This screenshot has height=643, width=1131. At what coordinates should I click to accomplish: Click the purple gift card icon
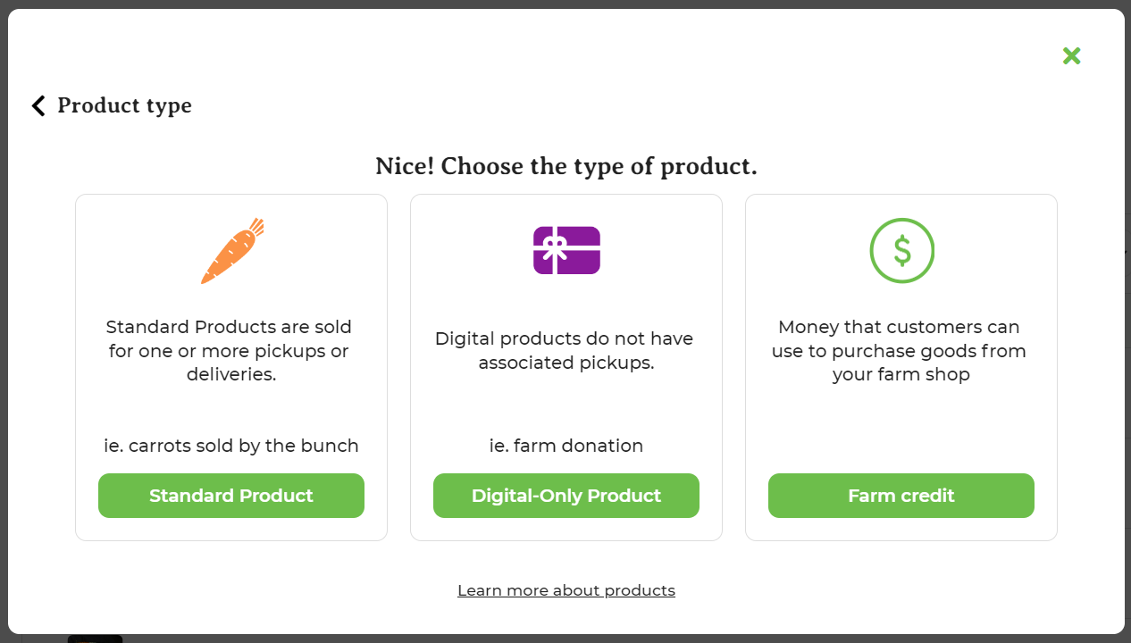(x=566, y=250)
